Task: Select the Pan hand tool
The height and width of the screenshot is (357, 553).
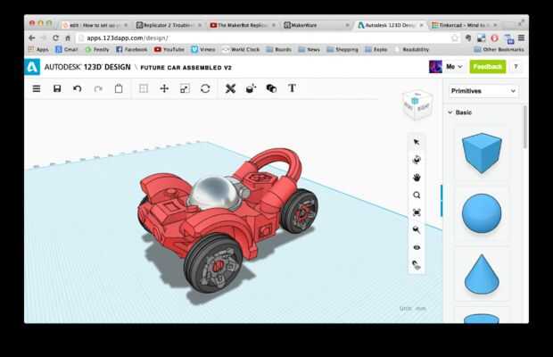Action: [x=416, y=177]
